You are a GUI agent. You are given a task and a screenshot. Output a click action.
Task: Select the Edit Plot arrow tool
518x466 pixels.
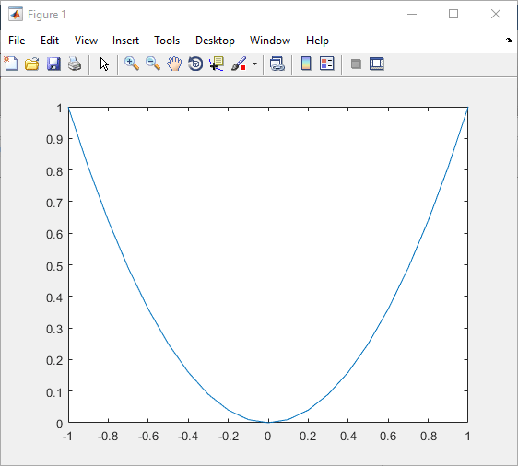point(104,64)
